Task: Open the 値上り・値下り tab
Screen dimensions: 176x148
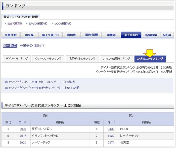Action: (x=50, y=35)
